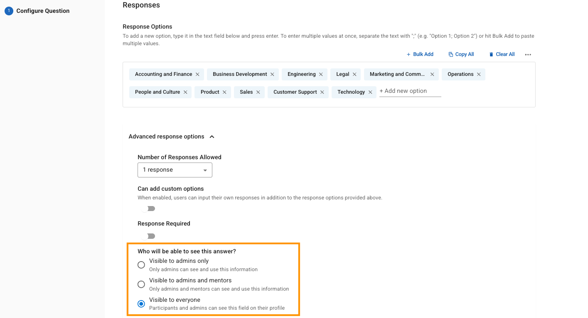Turn on the Response Required switch
Image resolution: width=588 pixels, height=318 pixels.
tap(148, 236)
